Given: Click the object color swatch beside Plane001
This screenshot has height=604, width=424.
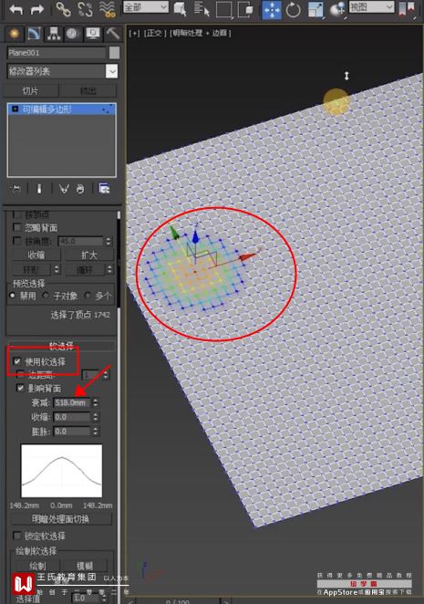Looking at the screenshot, I should [x=114, y=53].
